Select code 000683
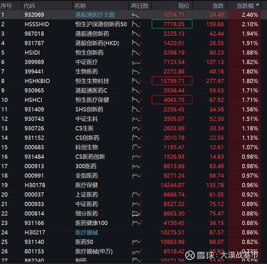This screenshot has width=267, height=264. point(34,147)
